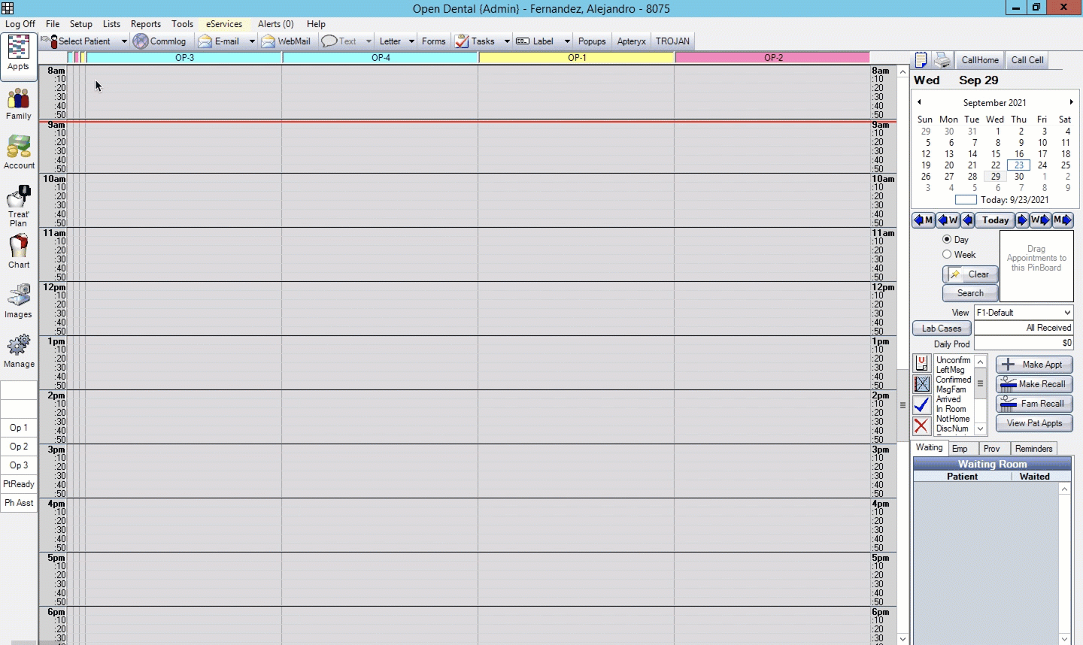Expand the View F1-Default dropdown
Image resolution: width=1083 pixels, height=645 pixels.
click(1066, 313)
